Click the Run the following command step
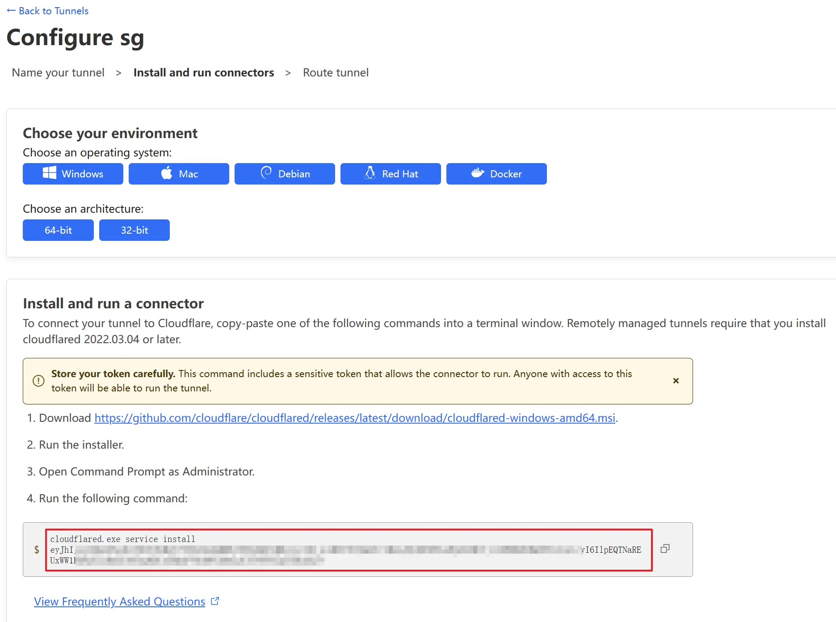Screen dimensions: 836x622 pyautogui.click(x=113, y=498)
